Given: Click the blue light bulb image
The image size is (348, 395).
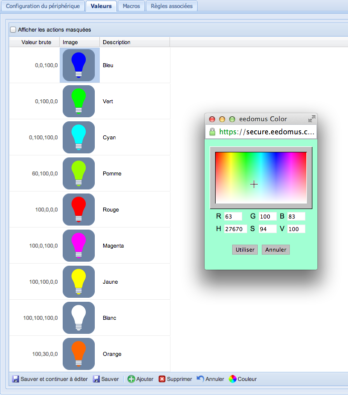Looking at the screenshot, I should (x=79, y=65).
